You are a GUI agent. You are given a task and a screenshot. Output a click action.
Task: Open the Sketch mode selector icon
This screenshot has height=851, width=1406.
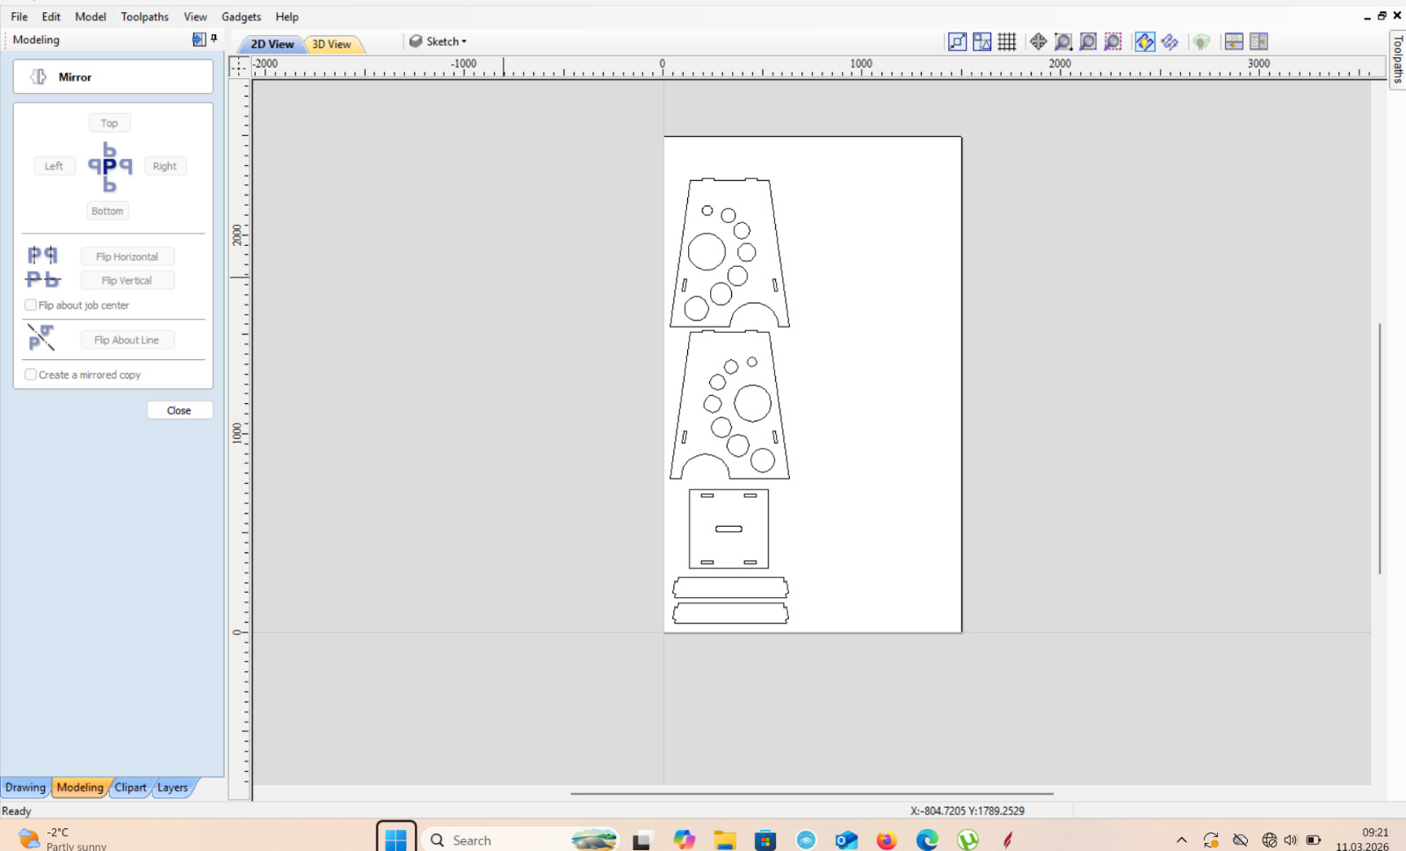click(415, 40)
